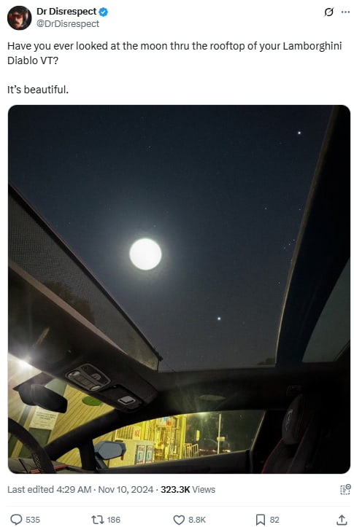The image size is (354, 527).
Task: Enlarge the moon through sunroof photo
Action: (x=179, y=289)
